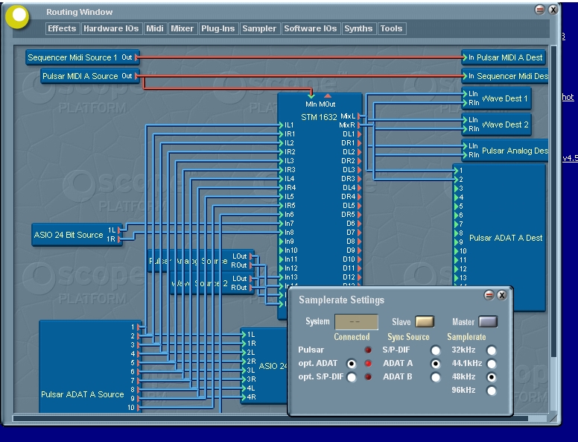Select the opt. ADAT radio button
This screenshot has height=442, width=578.
[352, 364]
